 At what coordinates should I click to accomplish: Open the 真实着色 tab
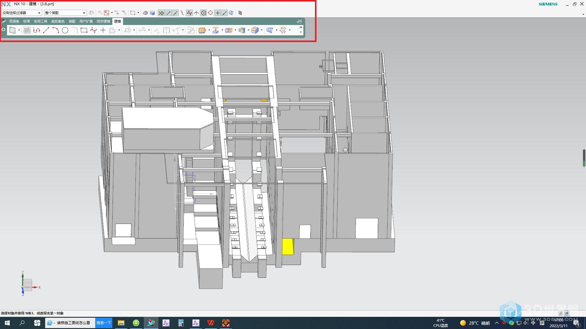point(58,21)
